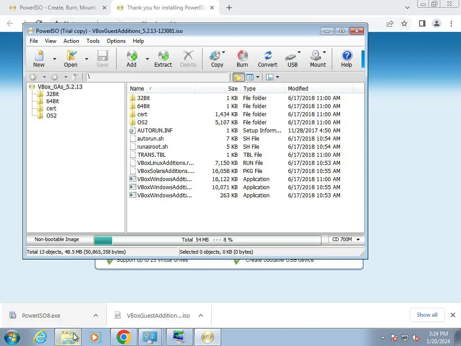Click the navigate back arrow icon

pos(33,77)
